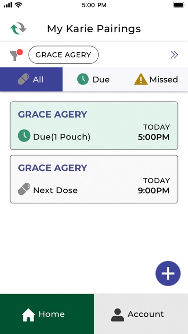Open the Next Dose 9:00PM card
Screen dimensions: 188x334
tap(94, 179)
